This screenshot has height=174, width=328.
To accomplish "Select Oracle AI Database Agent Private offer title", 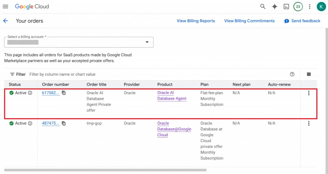I will click(x=99, y=102).
